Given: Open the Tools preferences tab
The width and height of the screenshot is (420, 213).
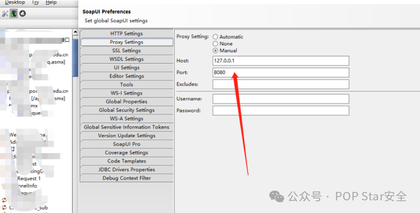Looking at the screenshot, I should [127, 85].
